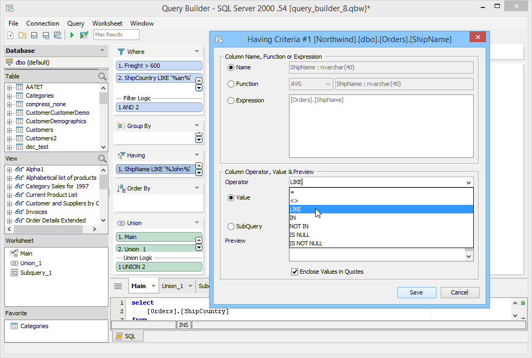Select the ShipName LIKE '%John%' having criterion

(156, 169)
